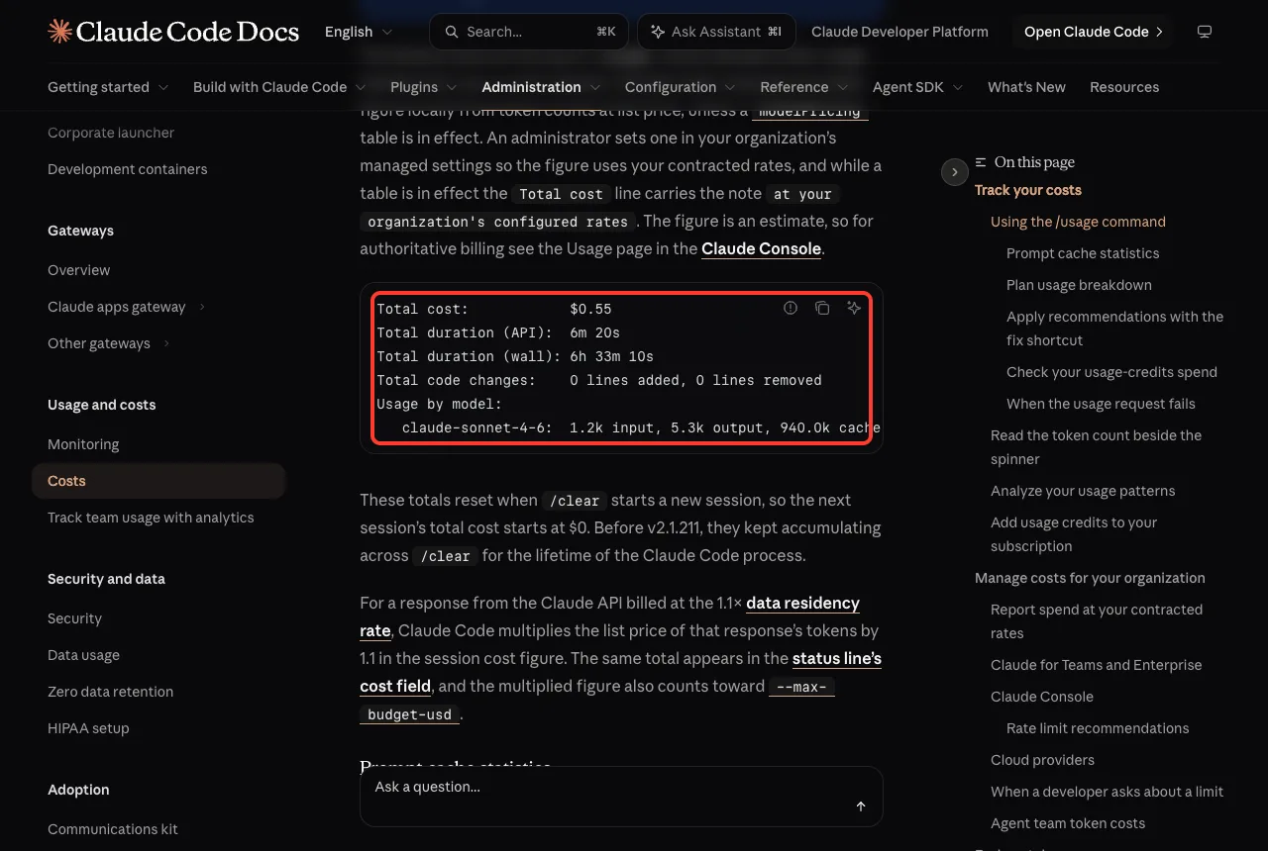This screenshot has height=851, width=1268.
Task: Open the Monitoring page in sidebar
Action: coord(83,444)
